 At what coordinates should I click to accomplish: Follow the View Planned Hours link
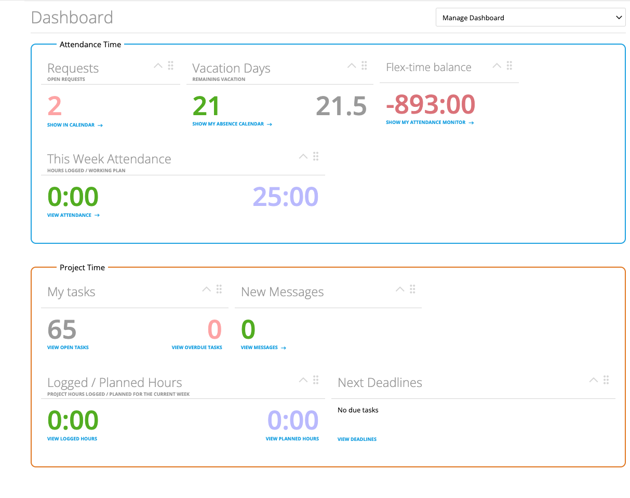292,439
